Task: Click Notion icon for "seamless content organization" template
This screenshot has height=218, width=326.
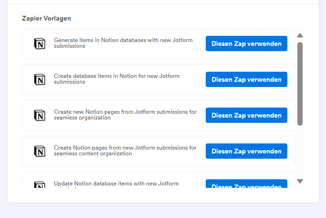Action: click(x=40, y=151)
